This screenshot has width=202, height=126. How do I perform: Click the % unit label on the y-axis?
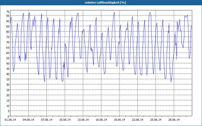pyautogui.click(x=8, y=12)
